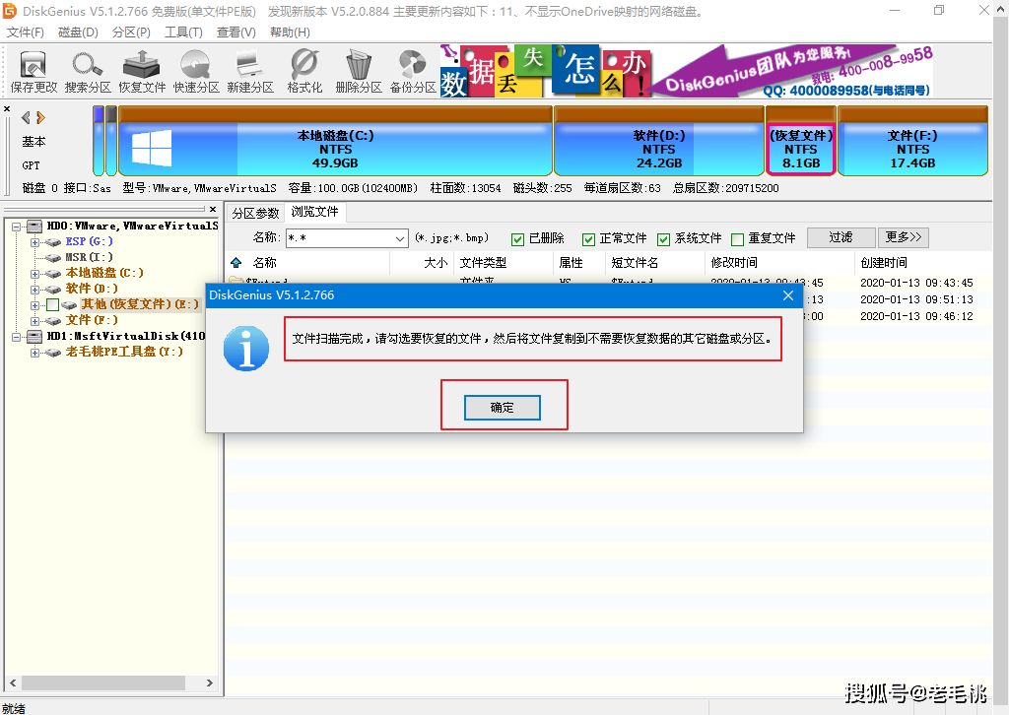
Task: Open the 搜索分区 search partition tool
Action: [x=88, y=72]
